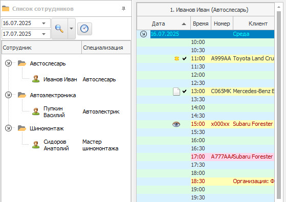The image size is (286, 202).
Task: Select the 11:00 Toyota Land Cruiser appointment
Action: [x=233, y=58]
